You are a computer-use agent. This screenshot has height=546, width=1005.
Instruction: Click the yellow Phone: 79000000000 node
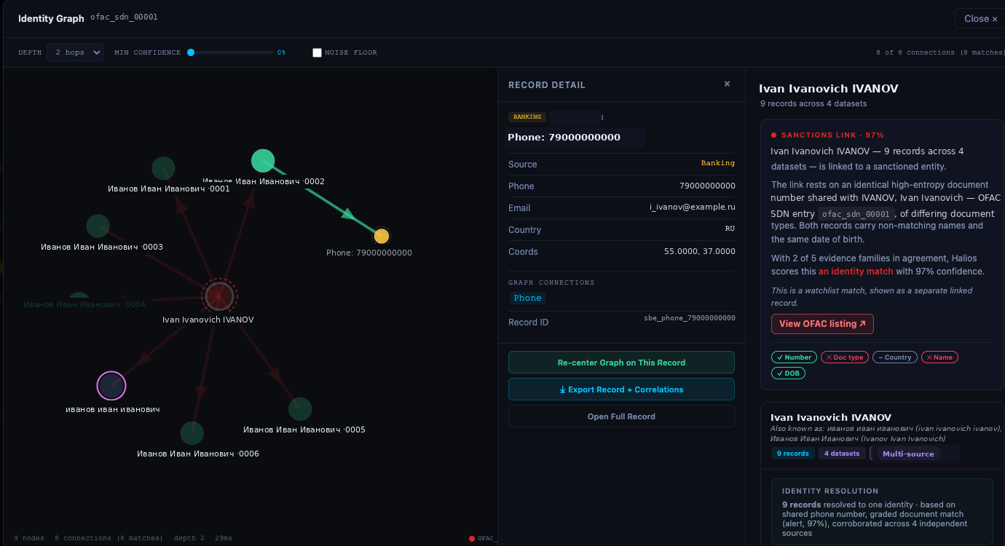tap(382, 236)
